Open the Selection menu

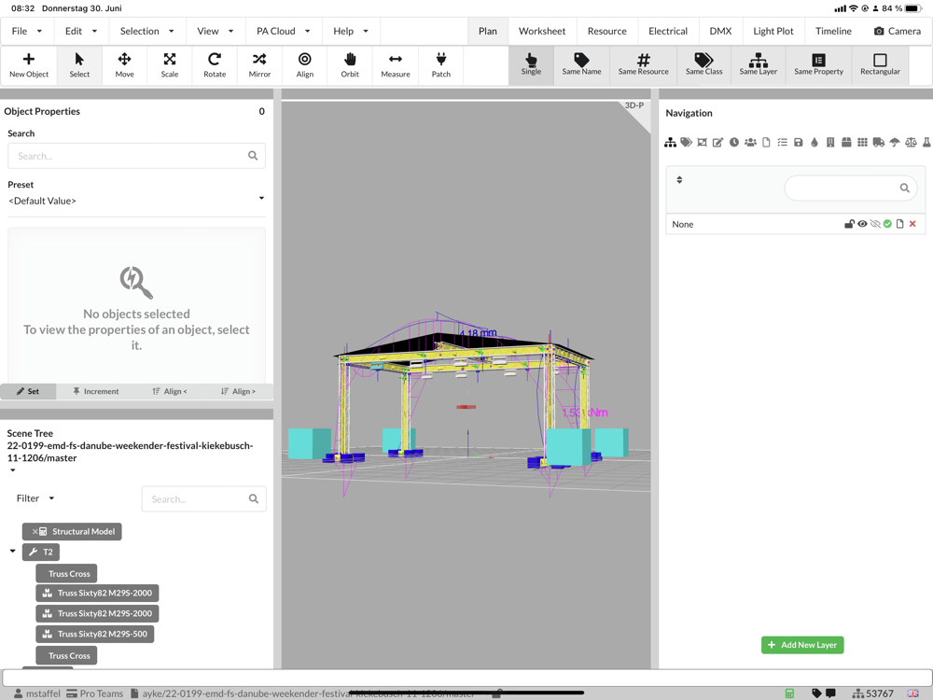[x=147, y=31]
